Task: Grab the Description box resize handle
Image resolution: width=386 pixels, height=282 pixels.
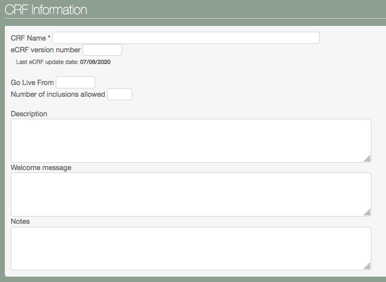Action: click(x=367, y=158)
